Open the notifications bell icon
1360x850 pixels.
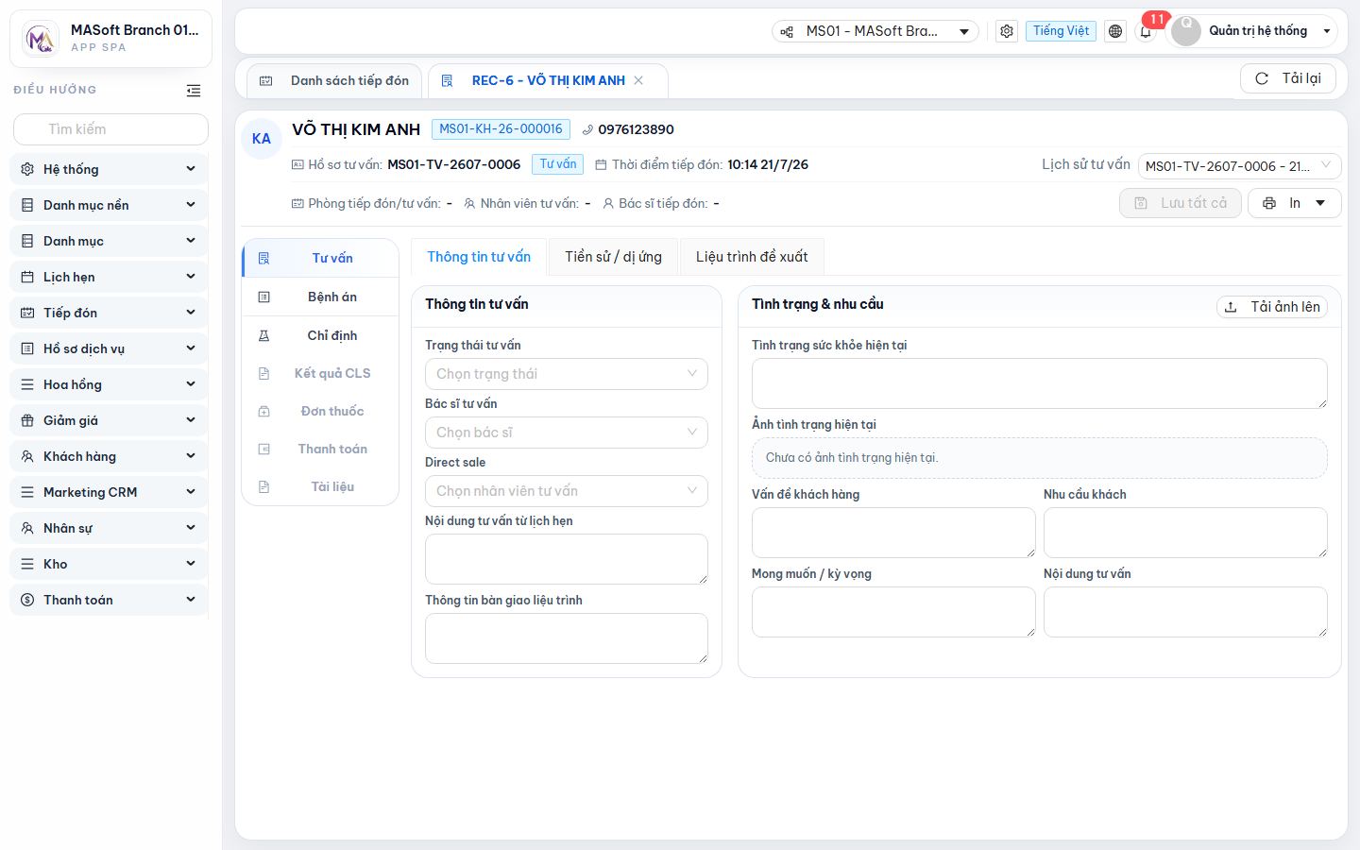point(1146,31)
